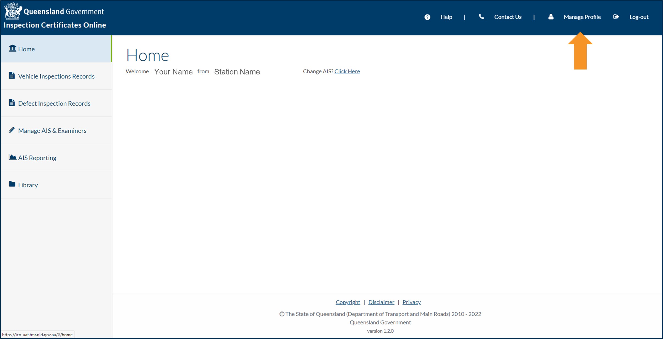Open the Help link in header
Screen dimensions: 663x339
click(446, 17)
